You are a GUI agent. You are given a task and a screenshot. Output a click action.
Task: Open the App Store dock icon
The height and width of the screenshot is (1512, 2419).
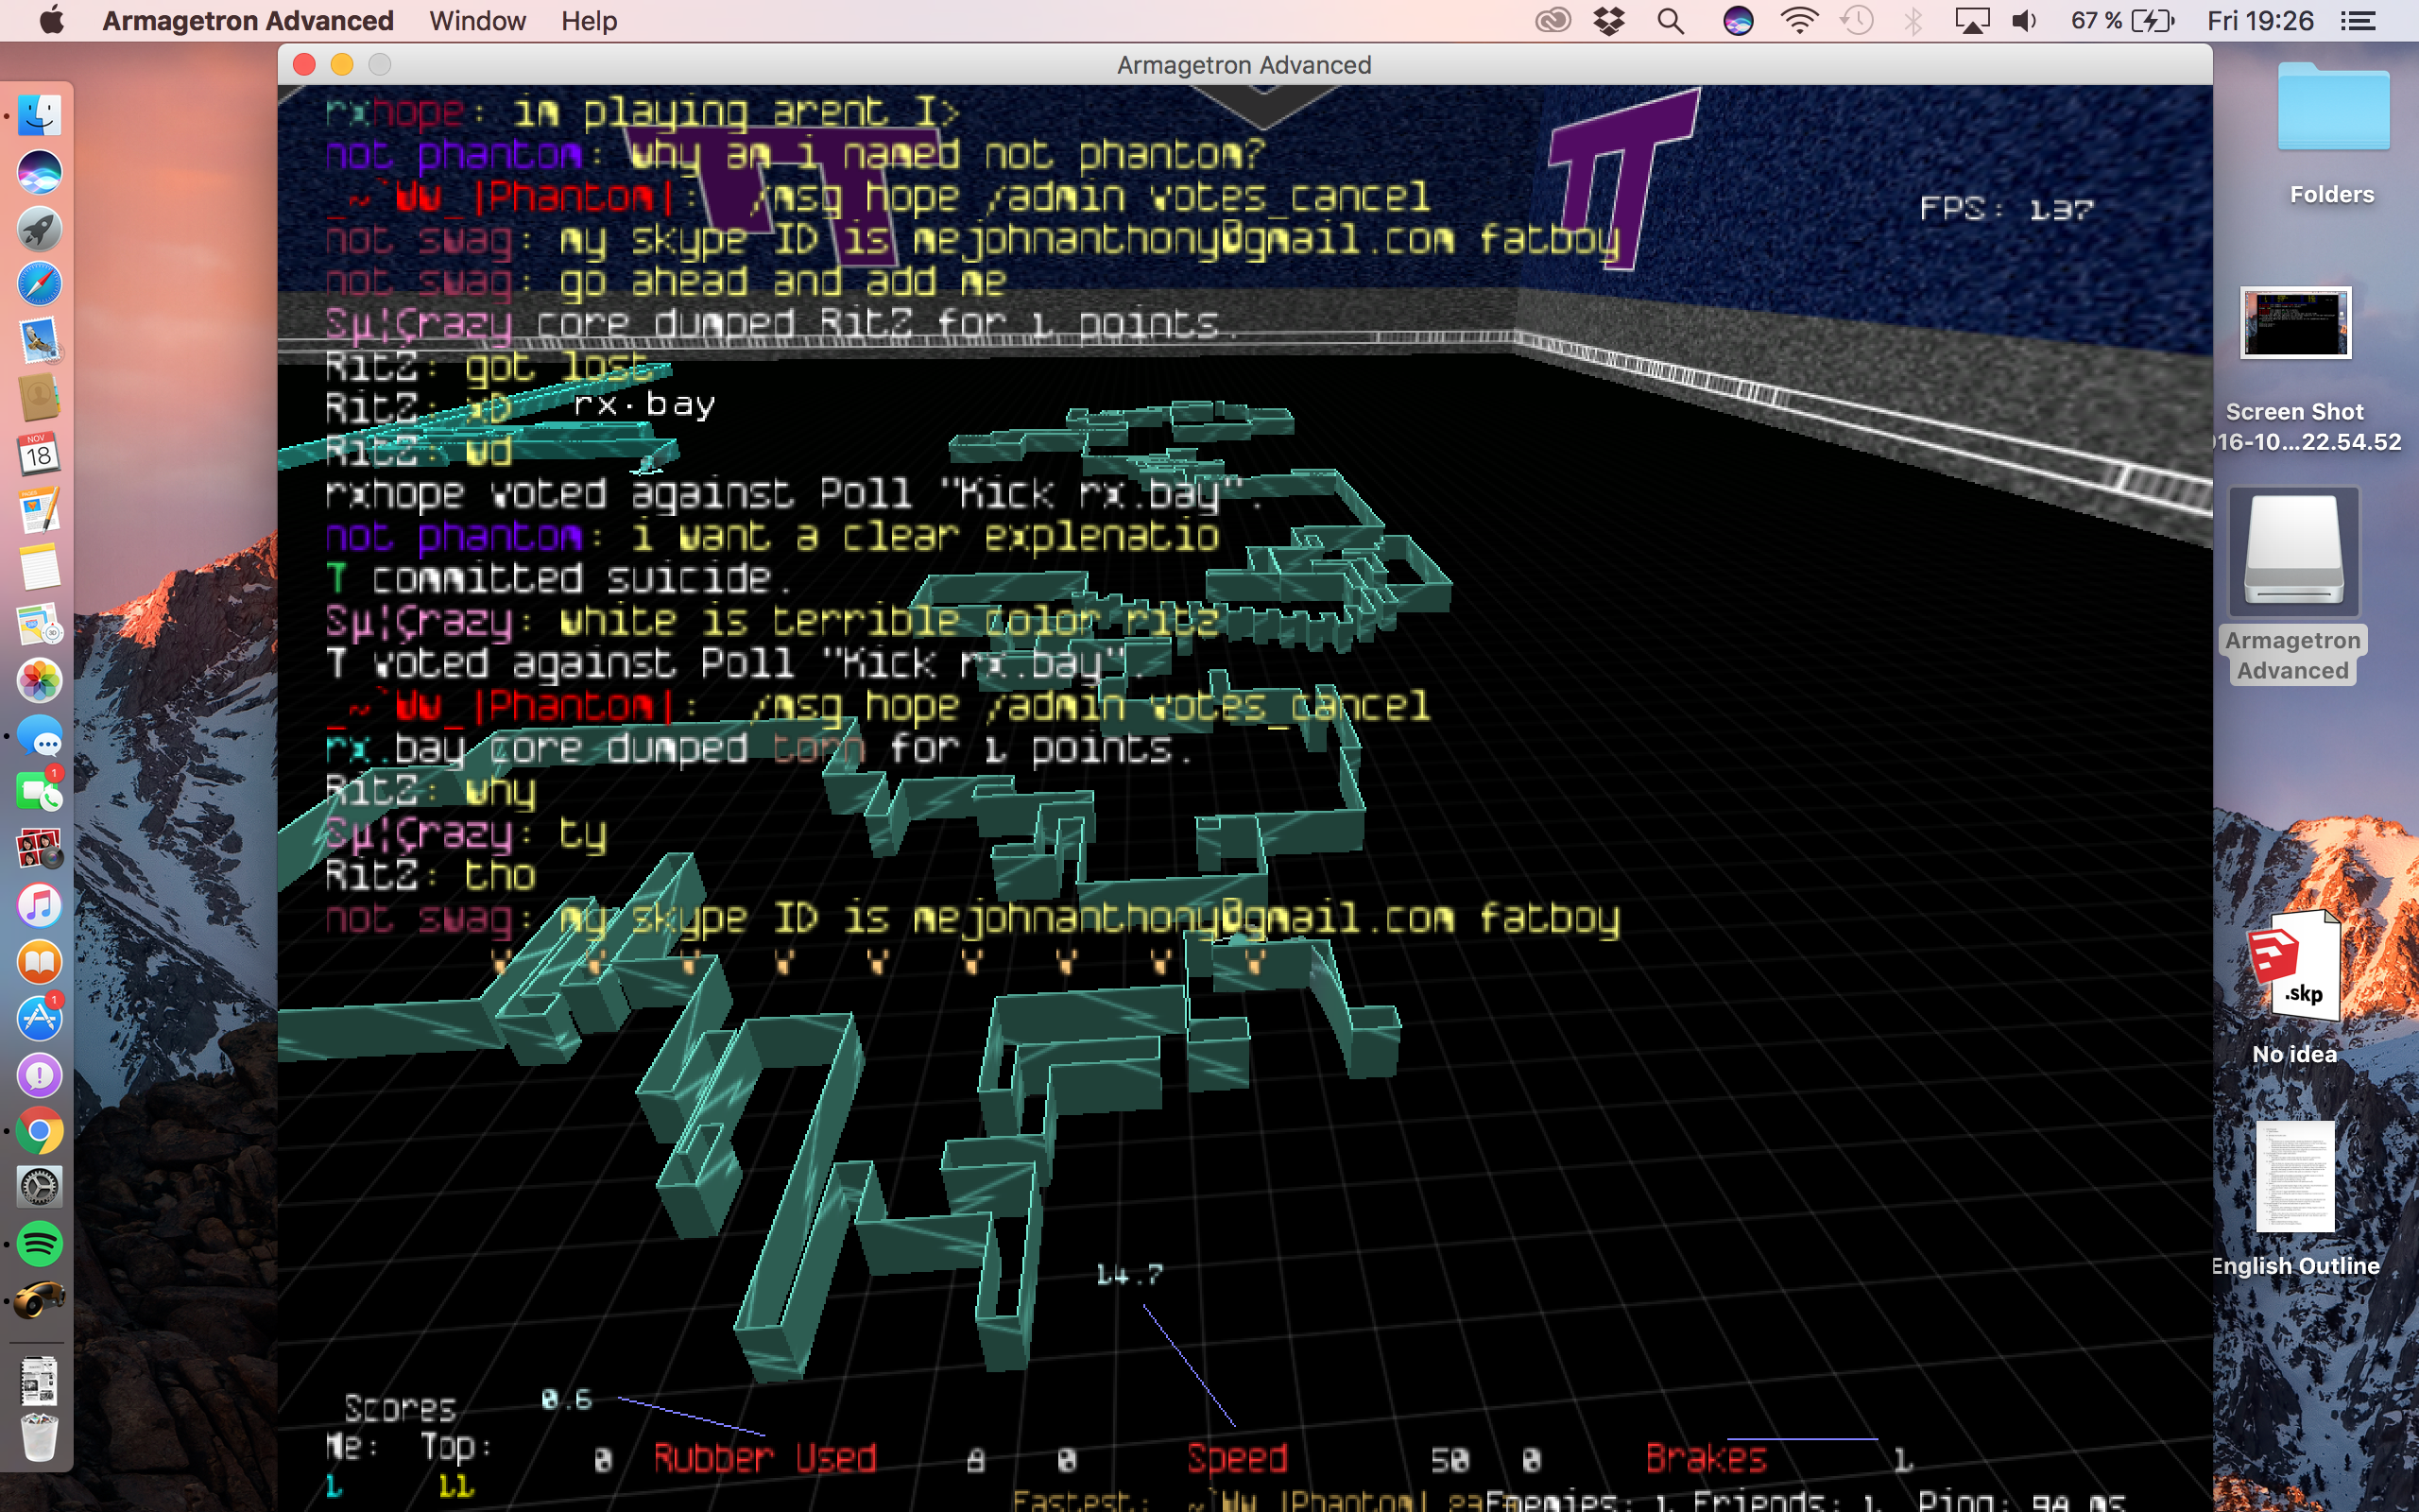[x=40, y=1019]
